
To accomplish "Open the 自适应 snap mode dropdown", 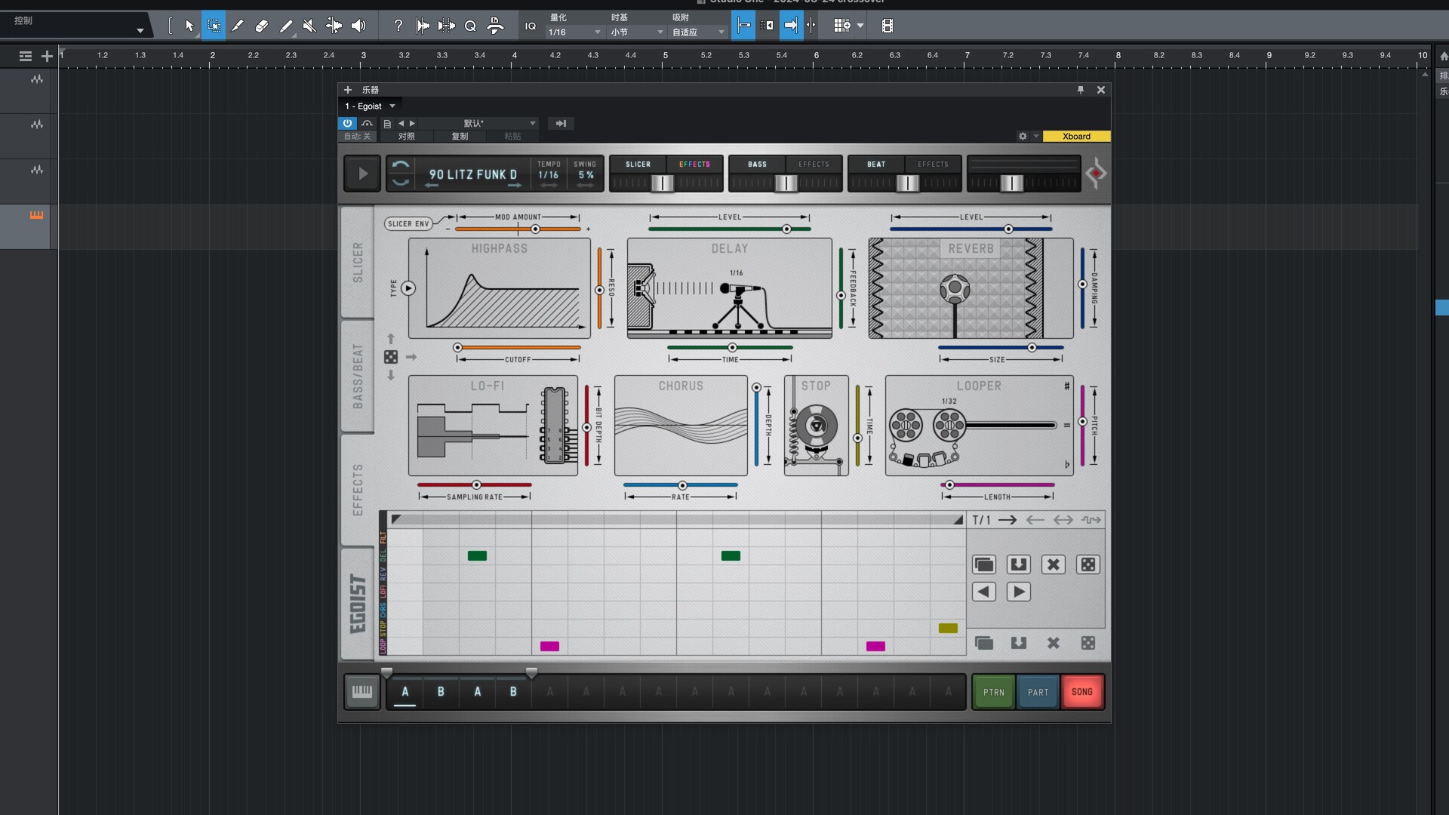I will [x=697, y=32].
